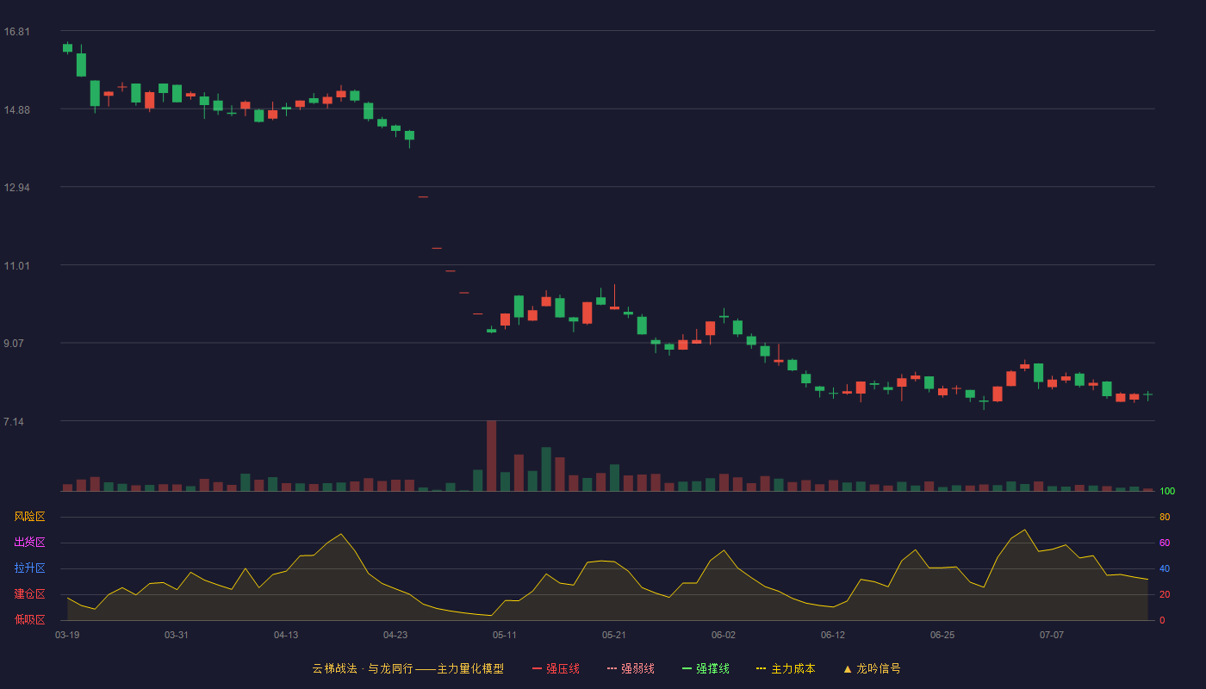This screenshot has height=689, width=1206.
Task: Click the 16.81 price axis label
Action: [x=16, y=32]
